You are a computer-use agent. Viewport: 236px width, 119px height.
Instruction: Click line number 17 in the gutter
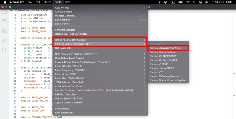coord(15,68)
